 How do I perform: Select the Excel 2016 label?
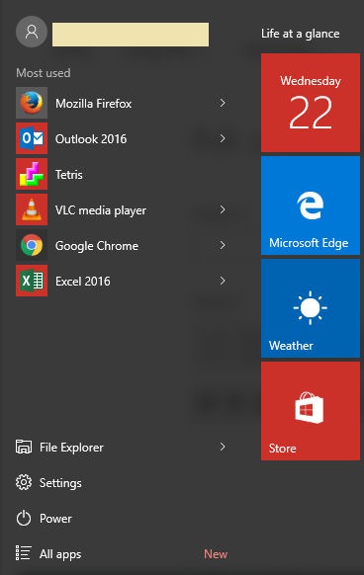(83, 282)
